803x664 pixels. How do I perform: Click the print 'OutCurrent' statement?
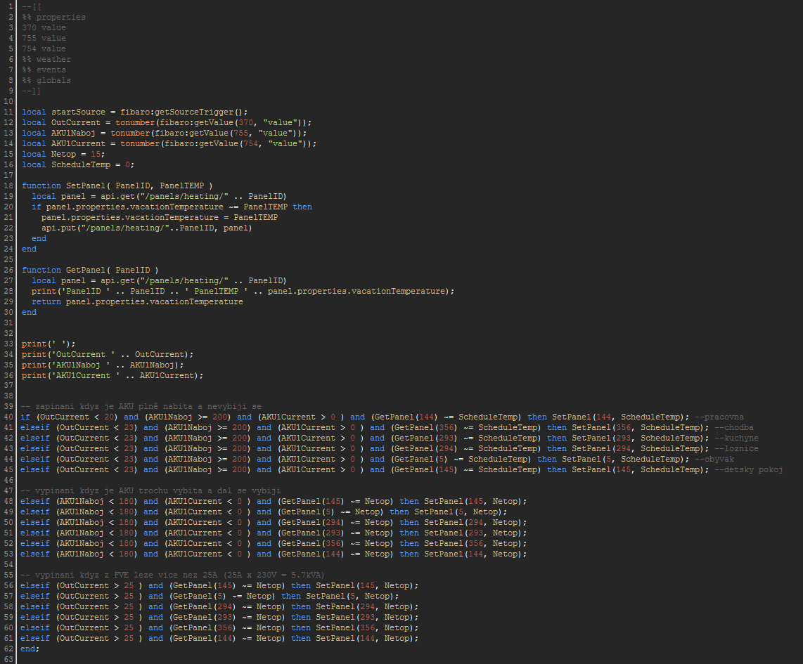(107, 354)
